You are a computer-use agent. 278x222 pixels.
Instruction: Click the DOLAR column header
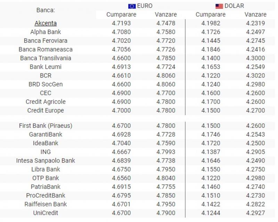pos(234,6)
